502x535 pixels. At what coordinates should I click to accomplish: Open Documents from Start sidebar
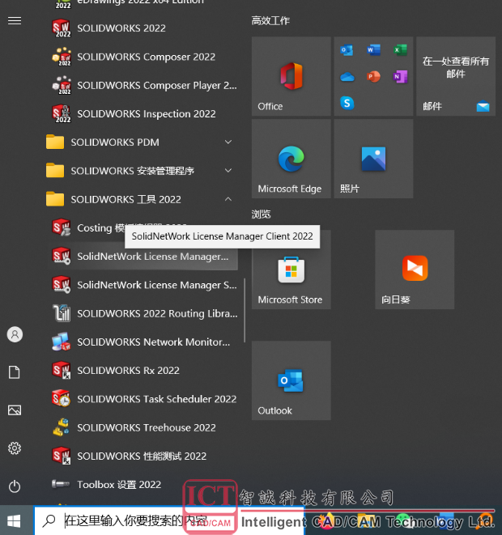pyautogui.click(x=15, y=372)
